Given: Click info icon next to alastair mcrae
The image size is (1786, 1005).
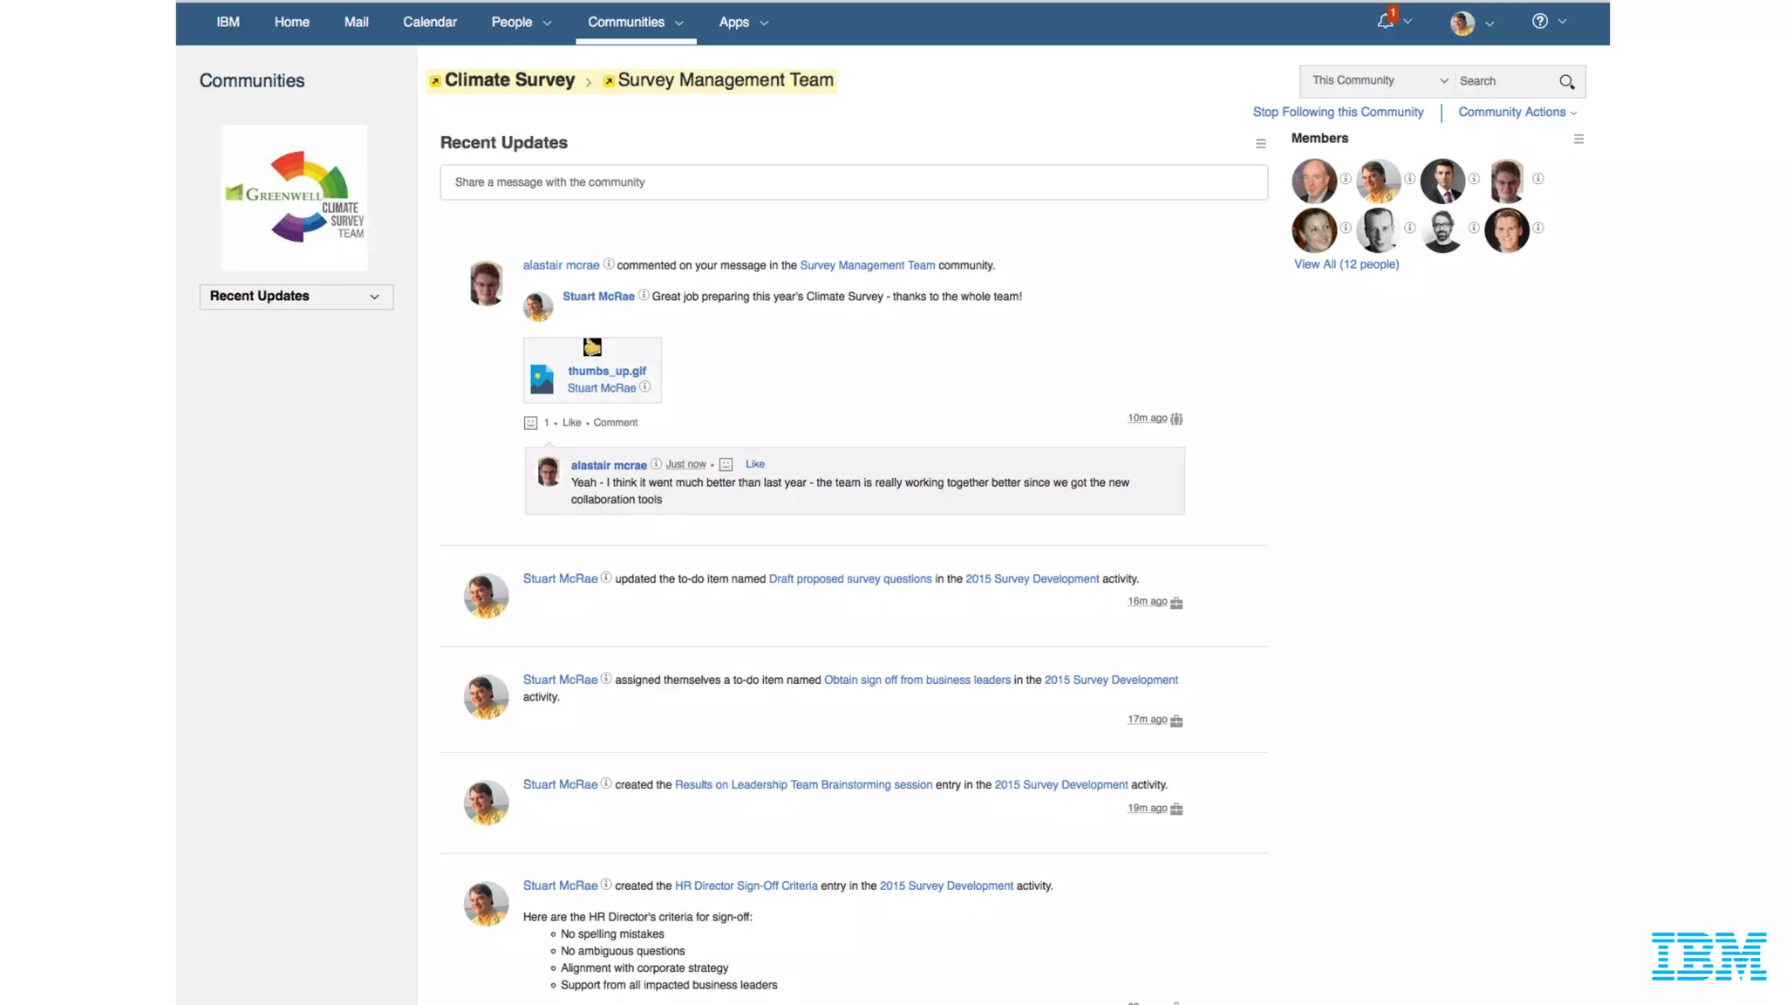Looking at the screenshot, I should click(x=609, y=264).
